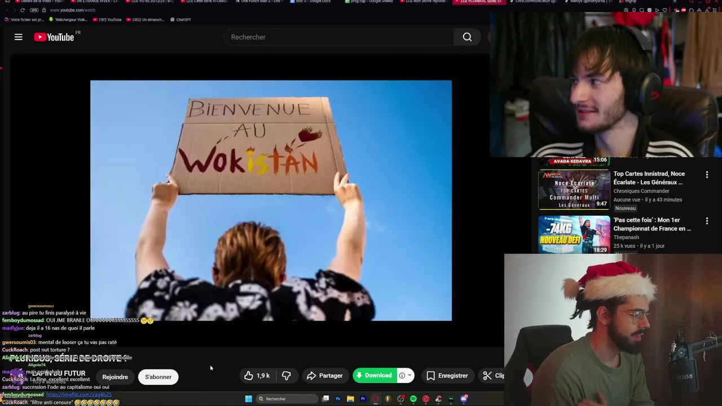Open 'Top Cartes Innistrad, Noce Écarlate' video title

(649, 178)
